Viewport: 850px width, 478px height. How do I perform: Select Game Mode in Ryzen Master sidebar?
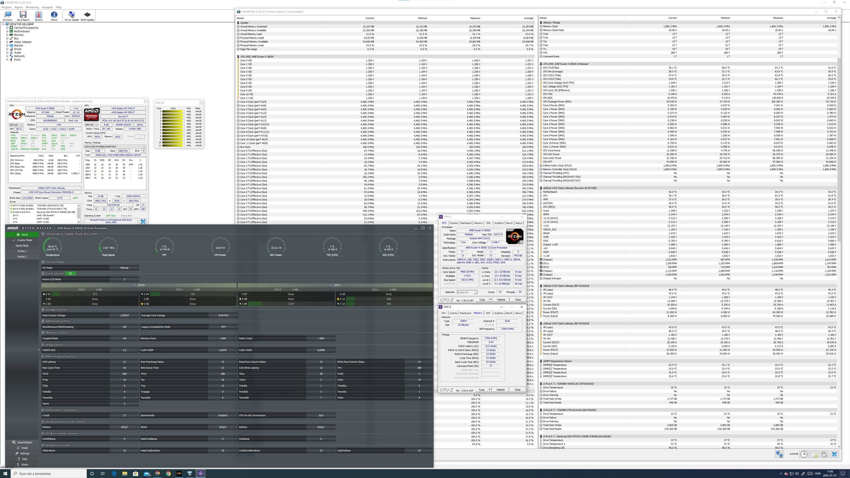coord(22,246)
